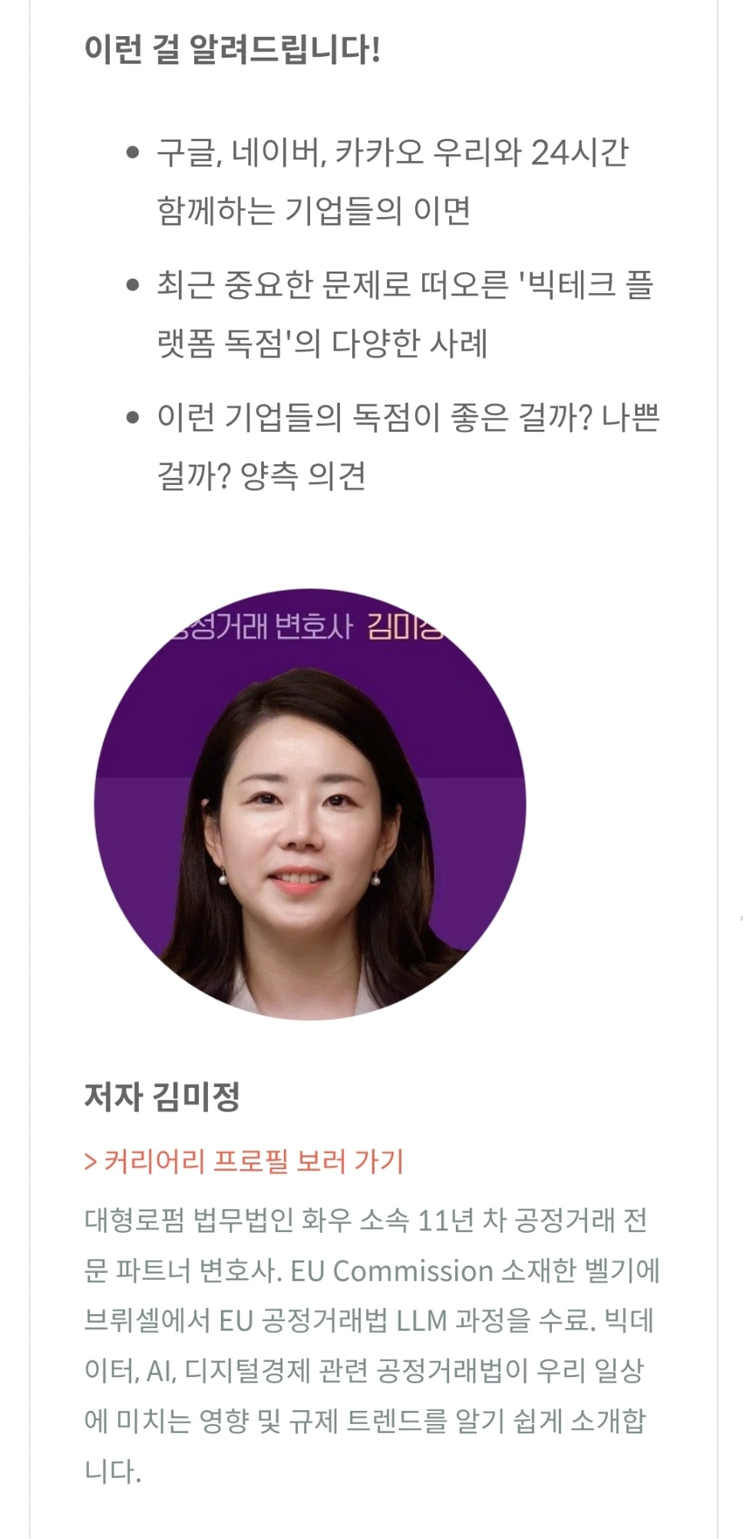The image size is (743, 1539).
Task: Click the orange > arrow before 커리어리
Action: click(x=91, y=1162)
